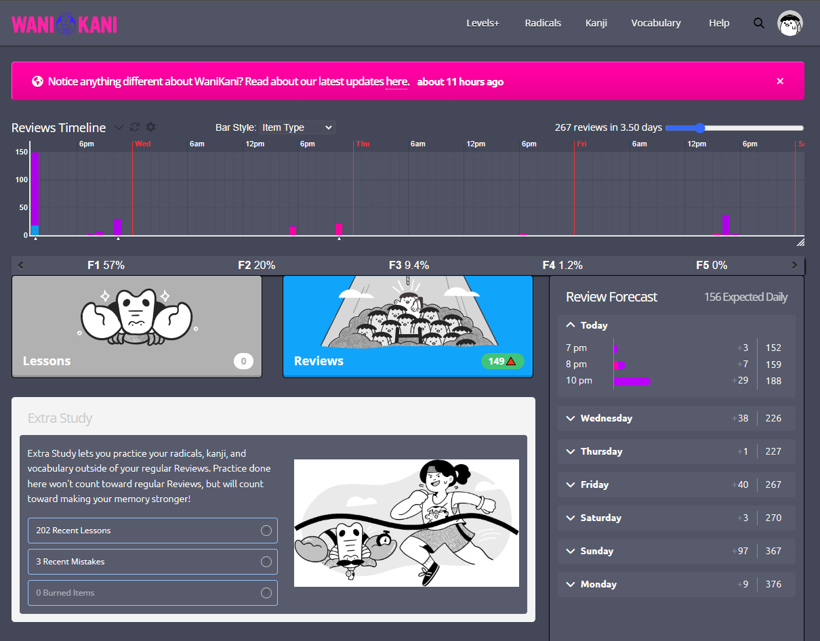Click the F4 1.2% stat
This screenshot has width=820, height=641.
562,266
